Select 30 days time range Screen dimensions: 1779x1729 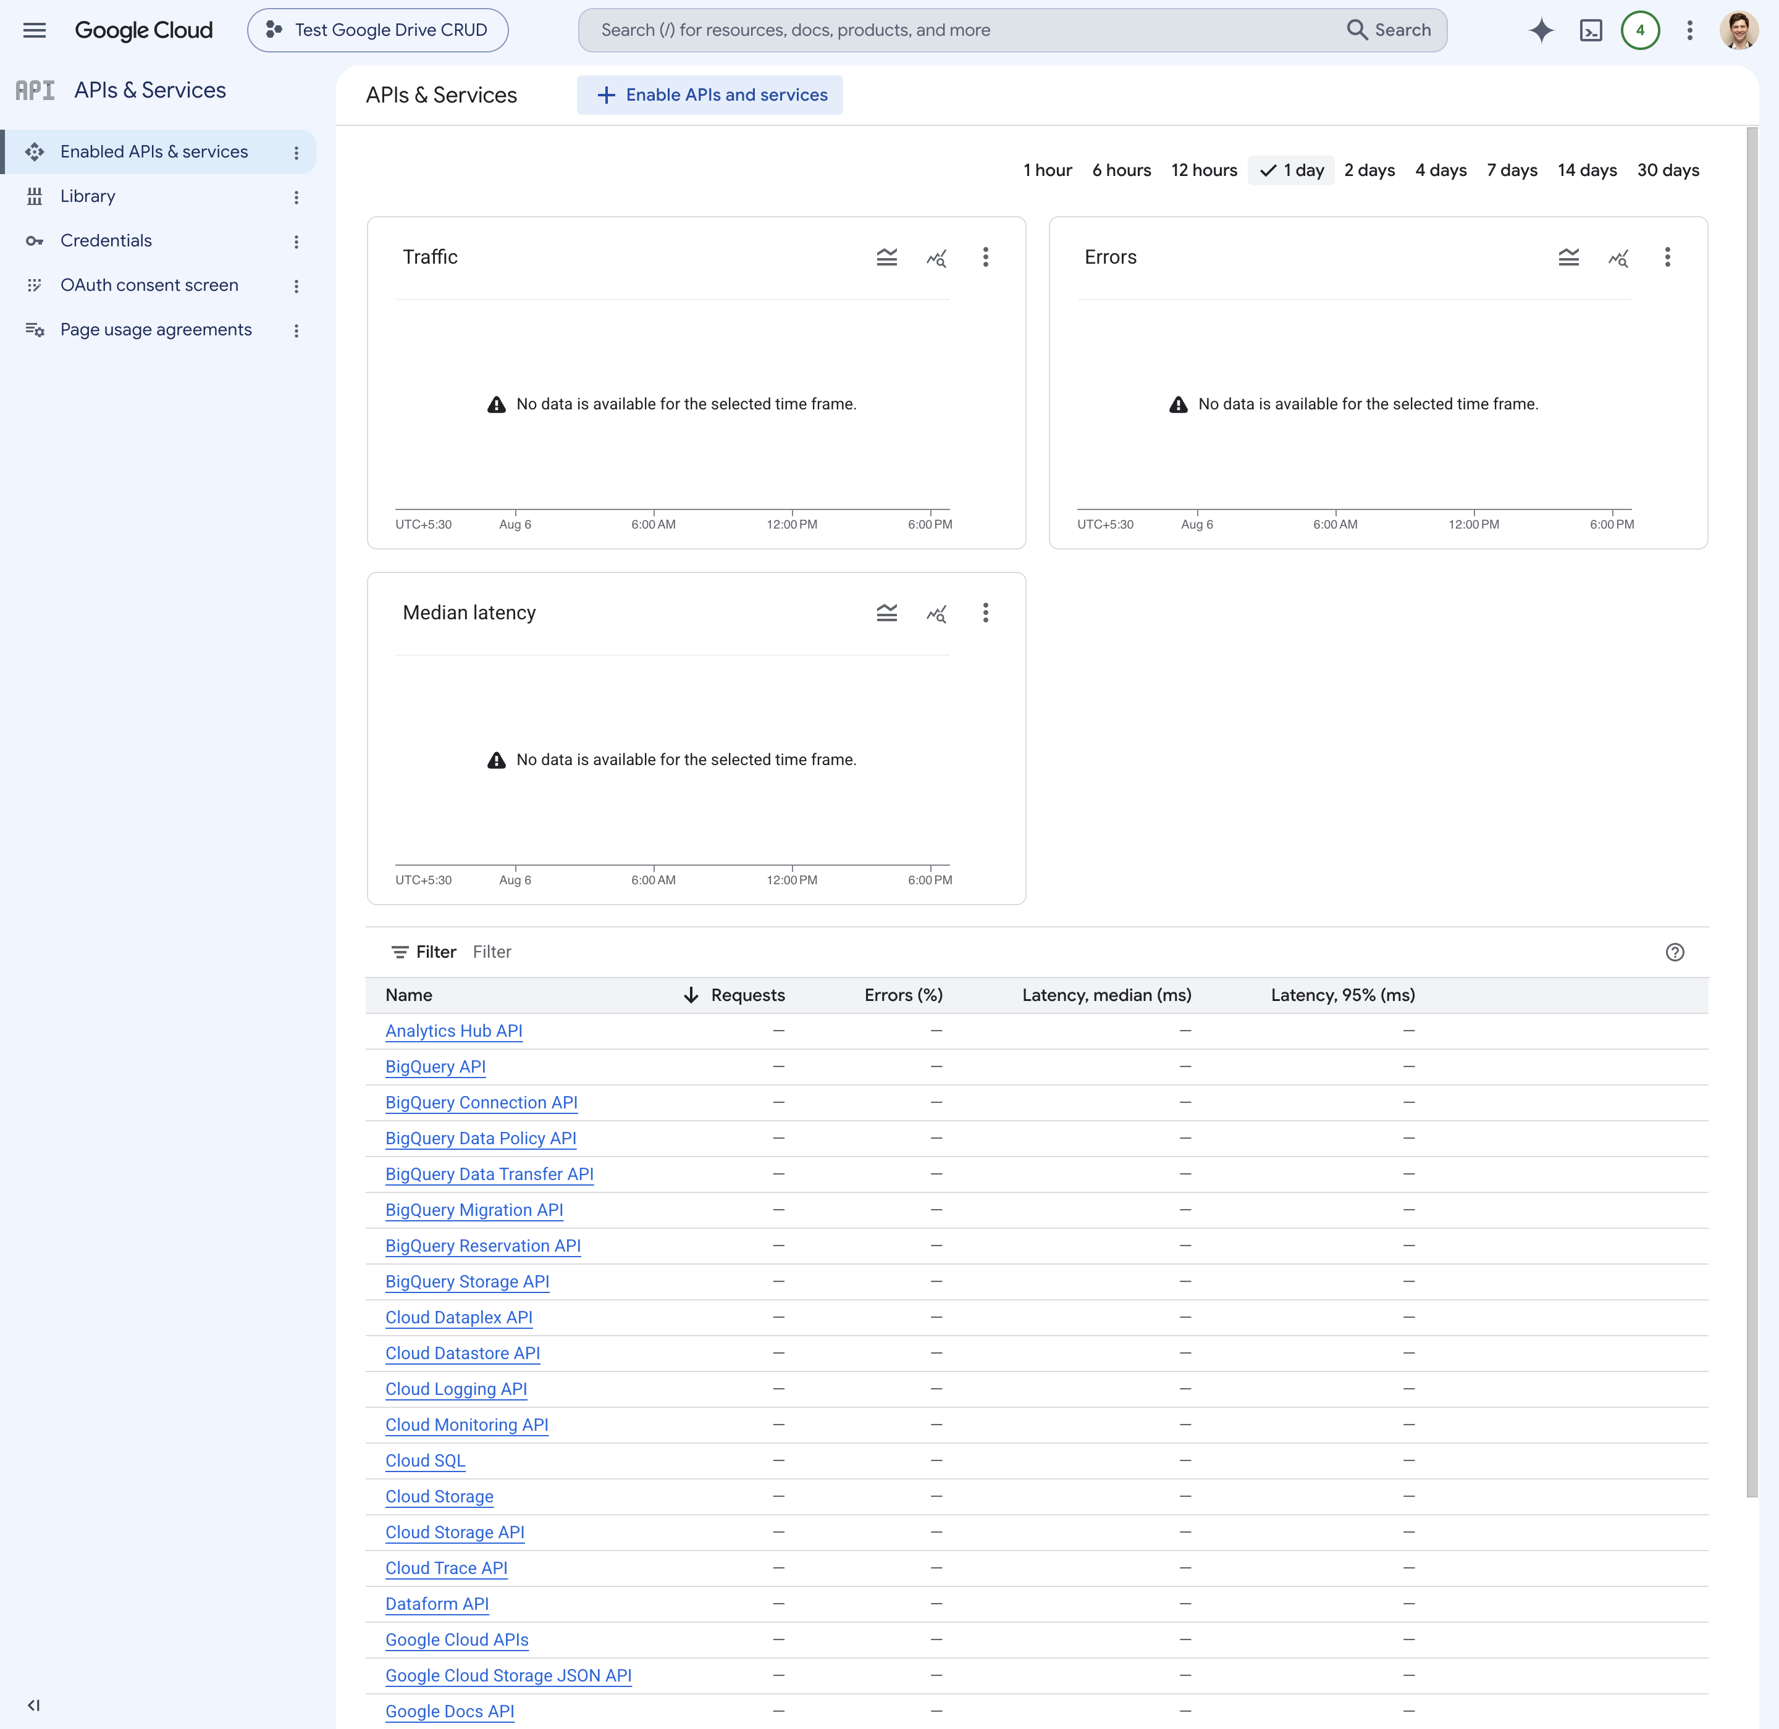pyautogui.click(x=1668, y=170)
